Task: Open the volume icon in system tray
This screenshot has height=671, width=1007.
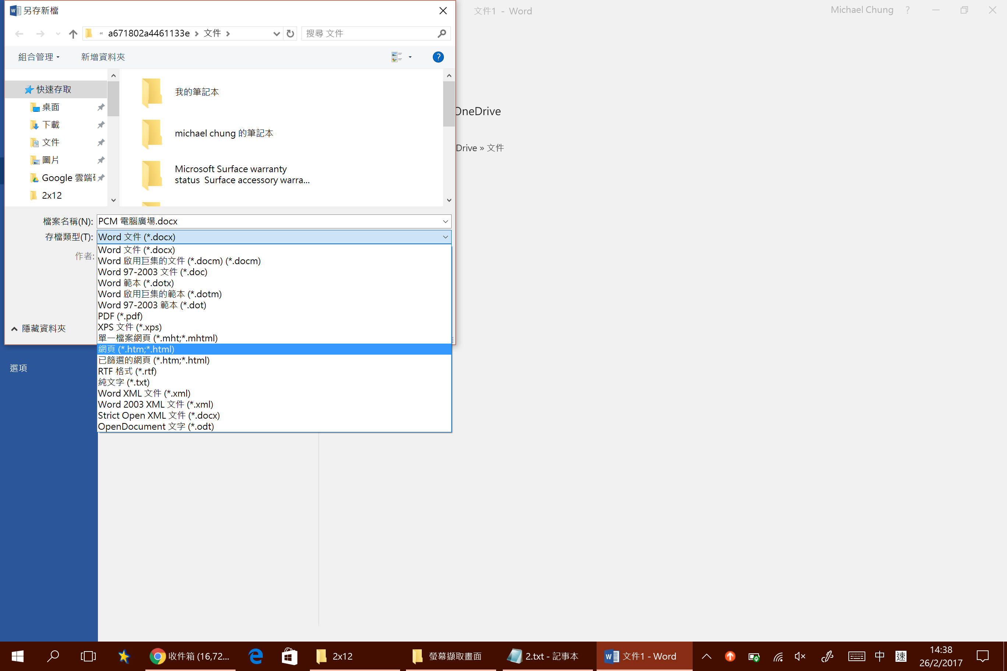Action: 800,656
